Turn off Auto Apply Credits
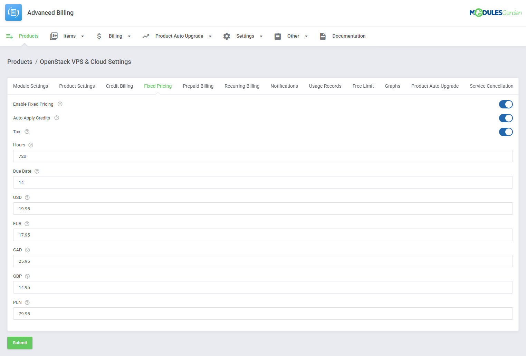This screenshot has width=526, height=356. 506,118
